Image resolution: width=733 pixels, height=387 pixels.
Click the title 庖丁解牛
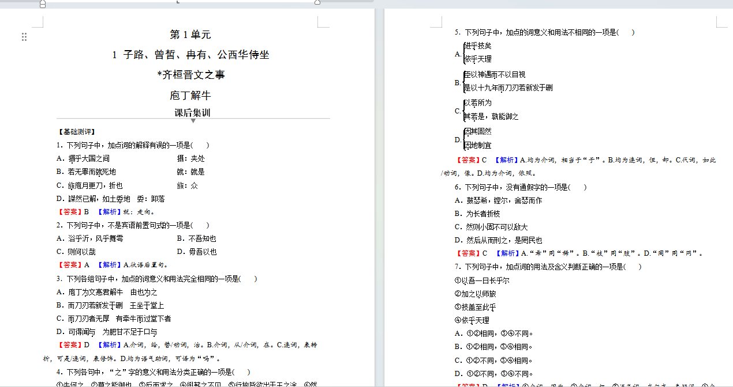click(x=190, y=95)
